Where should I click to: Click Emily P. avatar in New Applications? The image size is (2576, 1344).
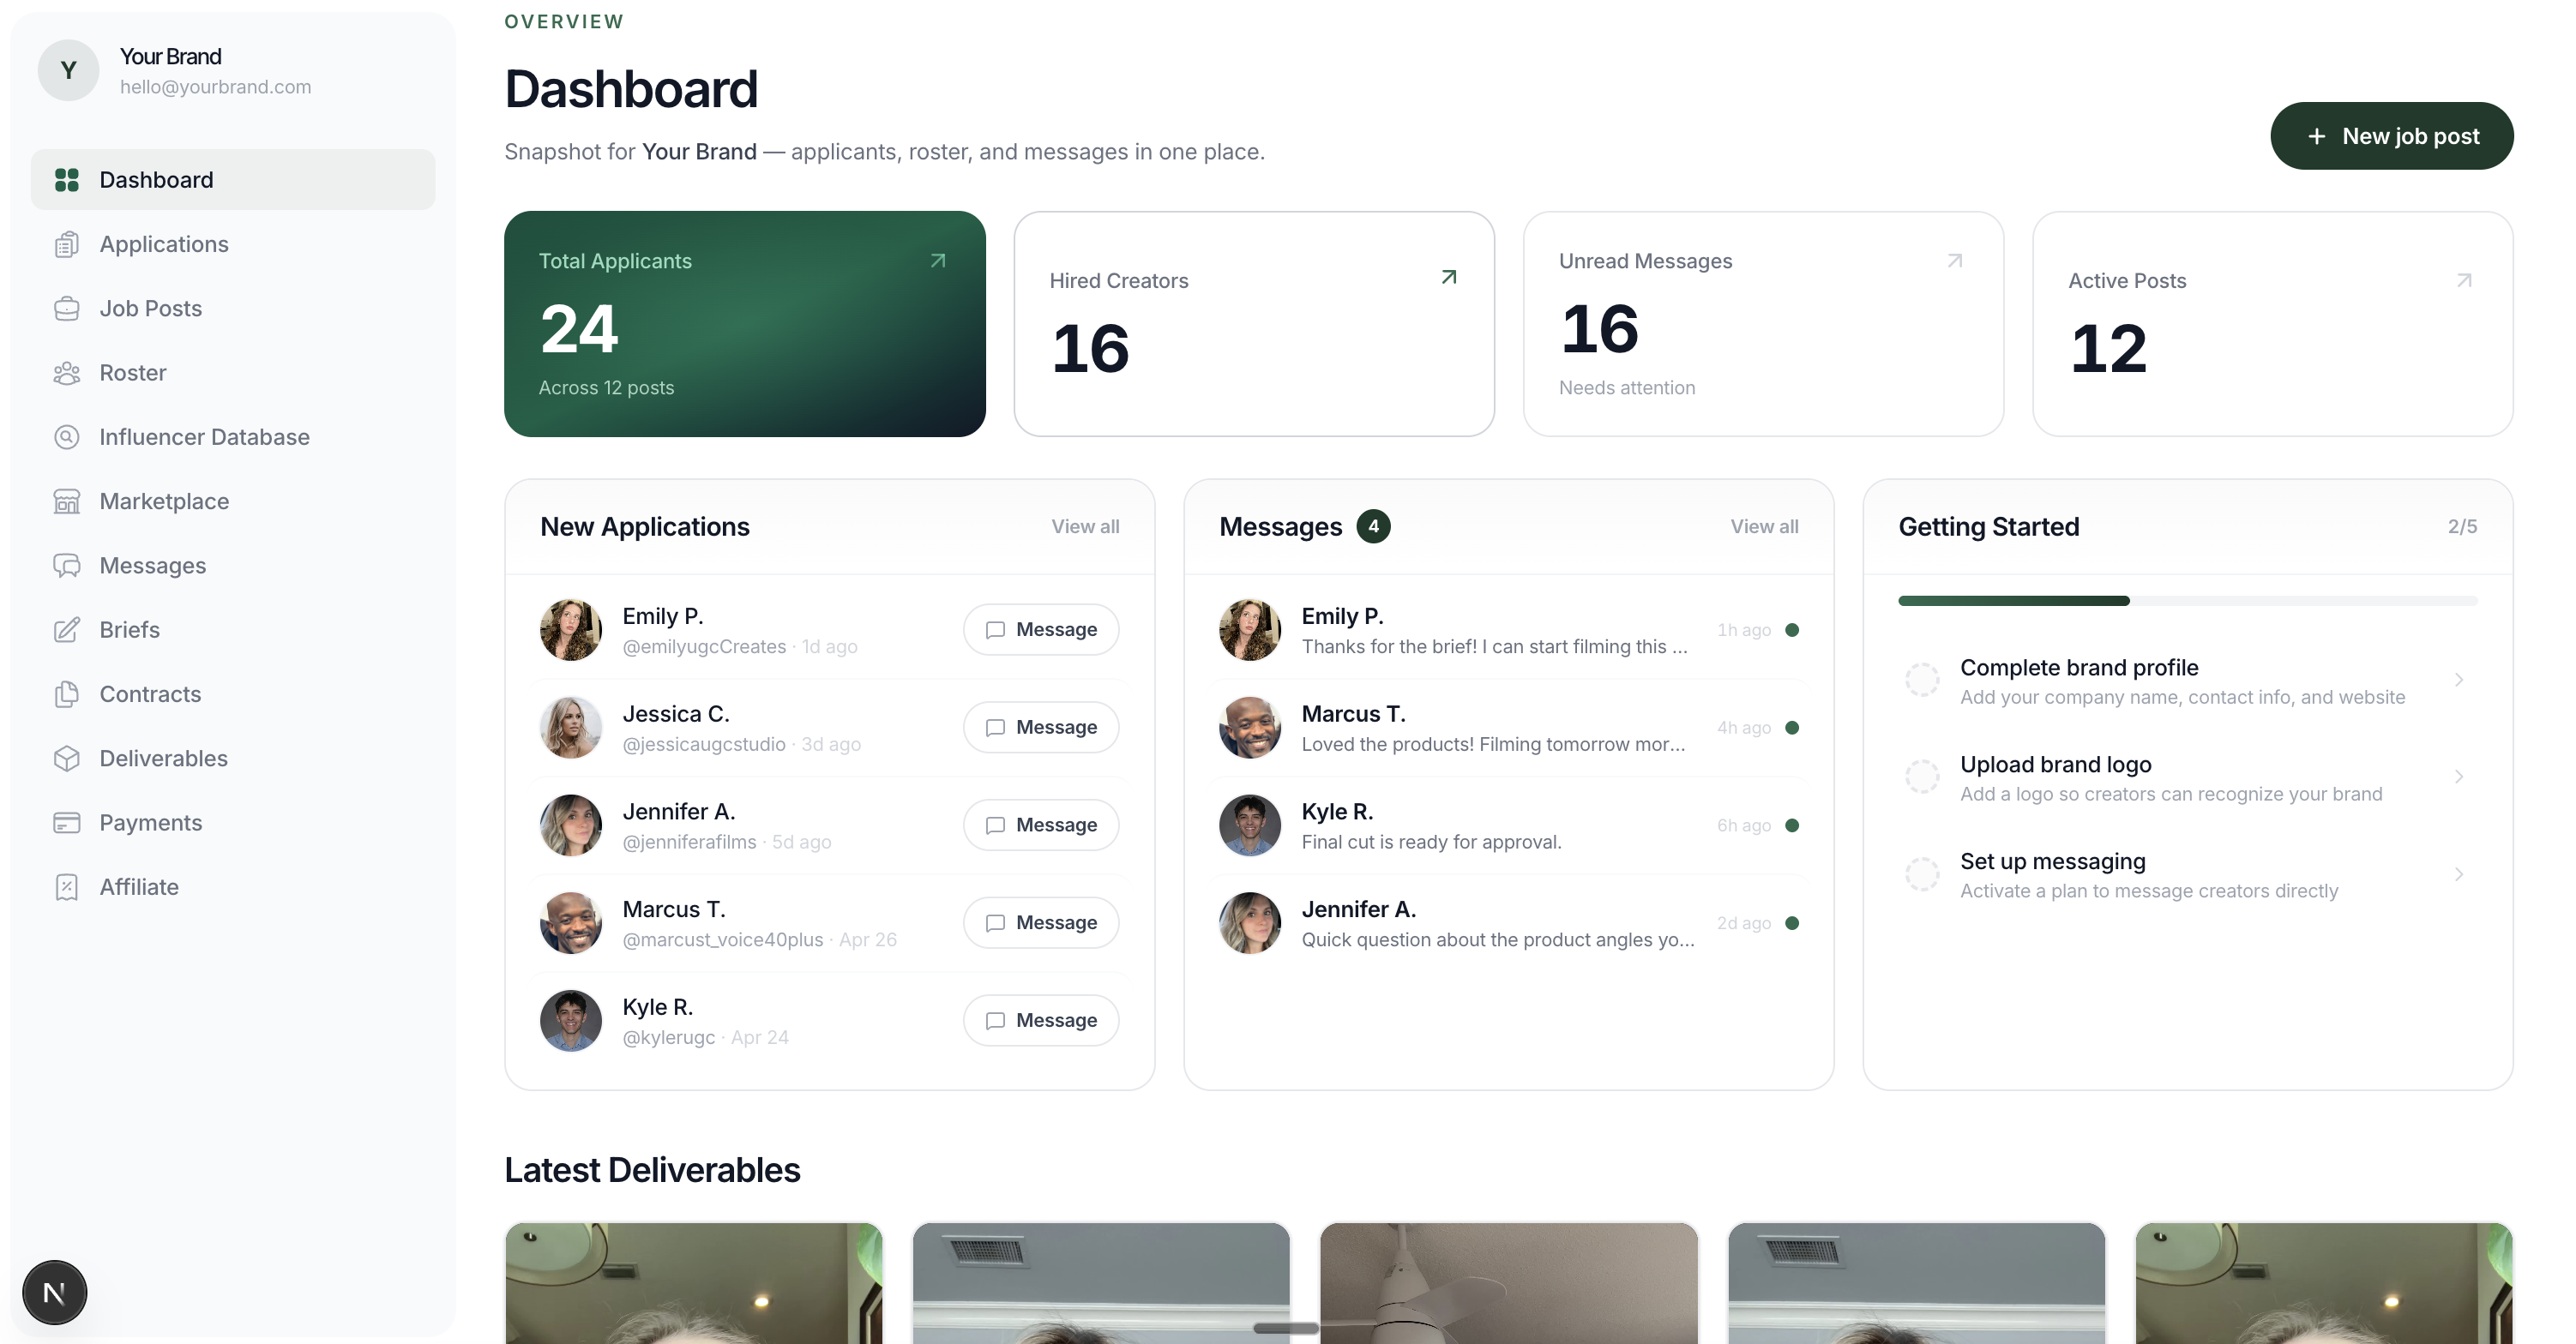click(571, 629)
